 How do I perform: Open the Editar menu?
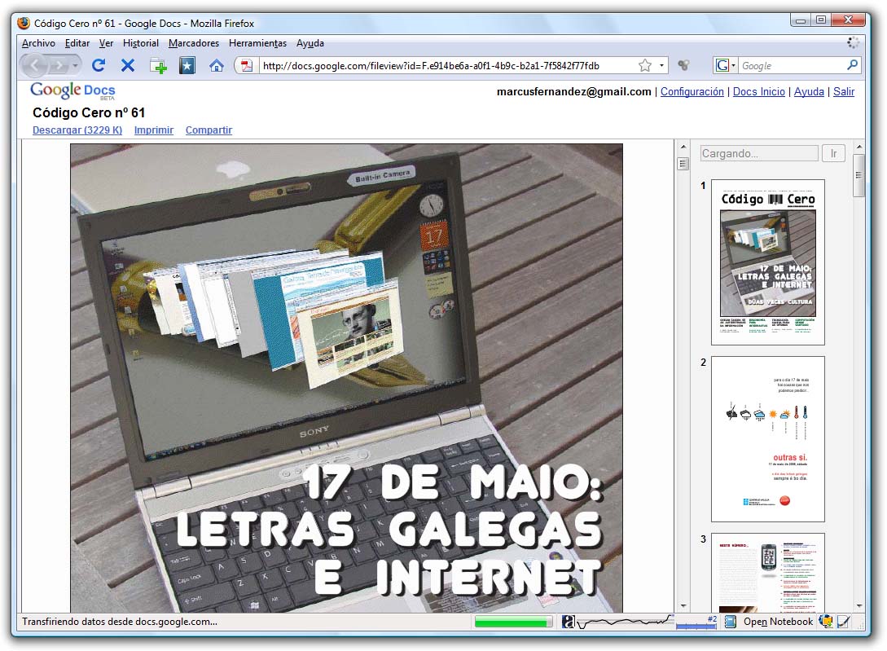(x=77, y=43)
